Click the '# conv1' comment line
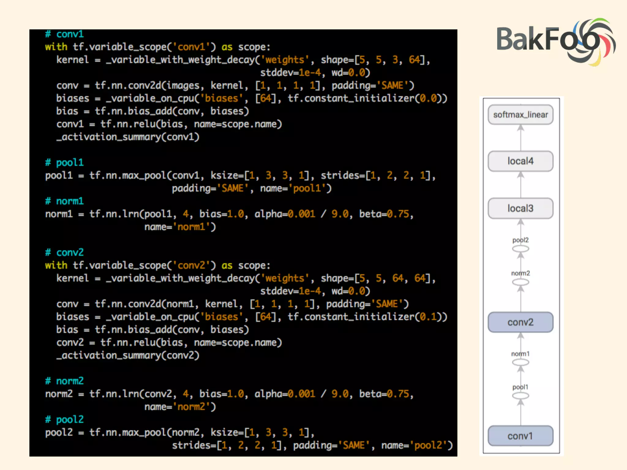 64,34
